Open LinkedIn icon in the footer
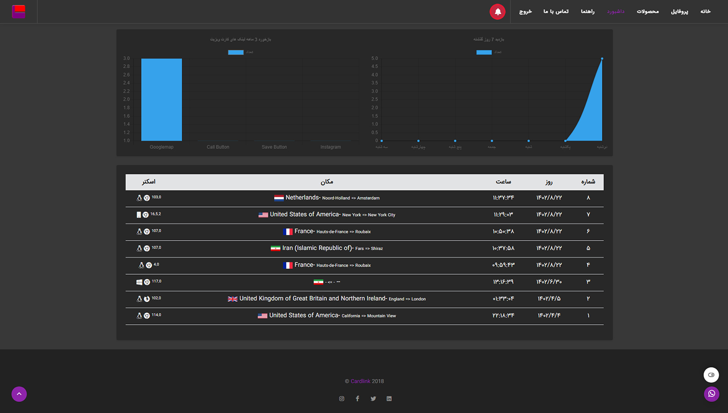Screen dimensions: 728x413 pos(389,399)
